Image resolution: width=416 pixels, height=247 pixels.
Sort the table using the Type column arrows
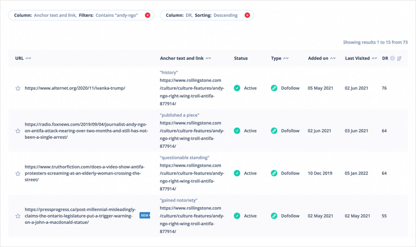click(x=286, y=58)
